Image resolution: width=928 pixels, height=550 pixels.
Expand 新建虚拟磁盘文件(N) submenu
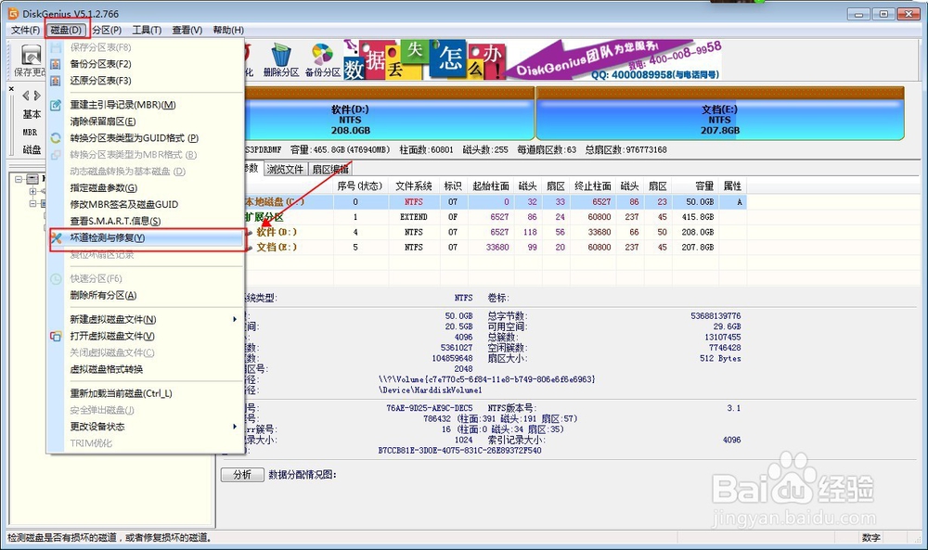(147, 319)
